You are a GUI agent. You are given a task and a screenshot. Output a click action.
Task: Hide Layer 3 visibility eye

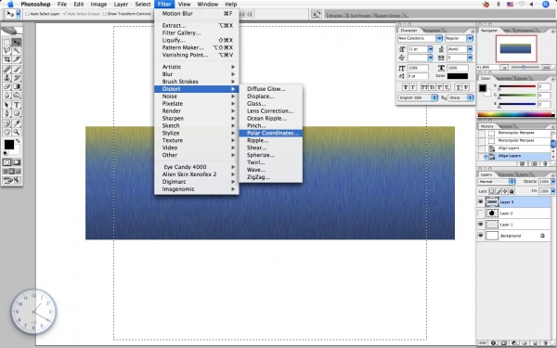pyautogui.click(x=481, y=201)
